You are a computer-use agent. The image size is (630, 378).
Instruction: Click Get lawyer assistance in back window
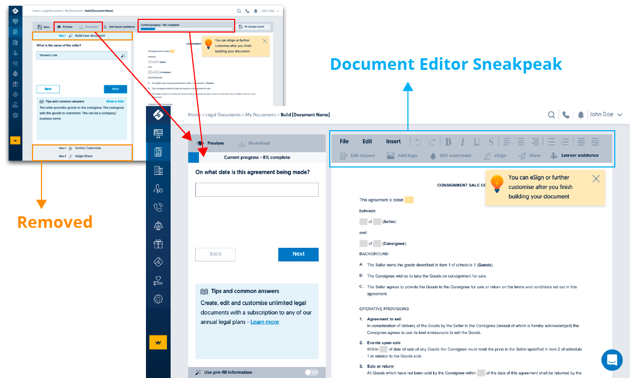(119, 27)
